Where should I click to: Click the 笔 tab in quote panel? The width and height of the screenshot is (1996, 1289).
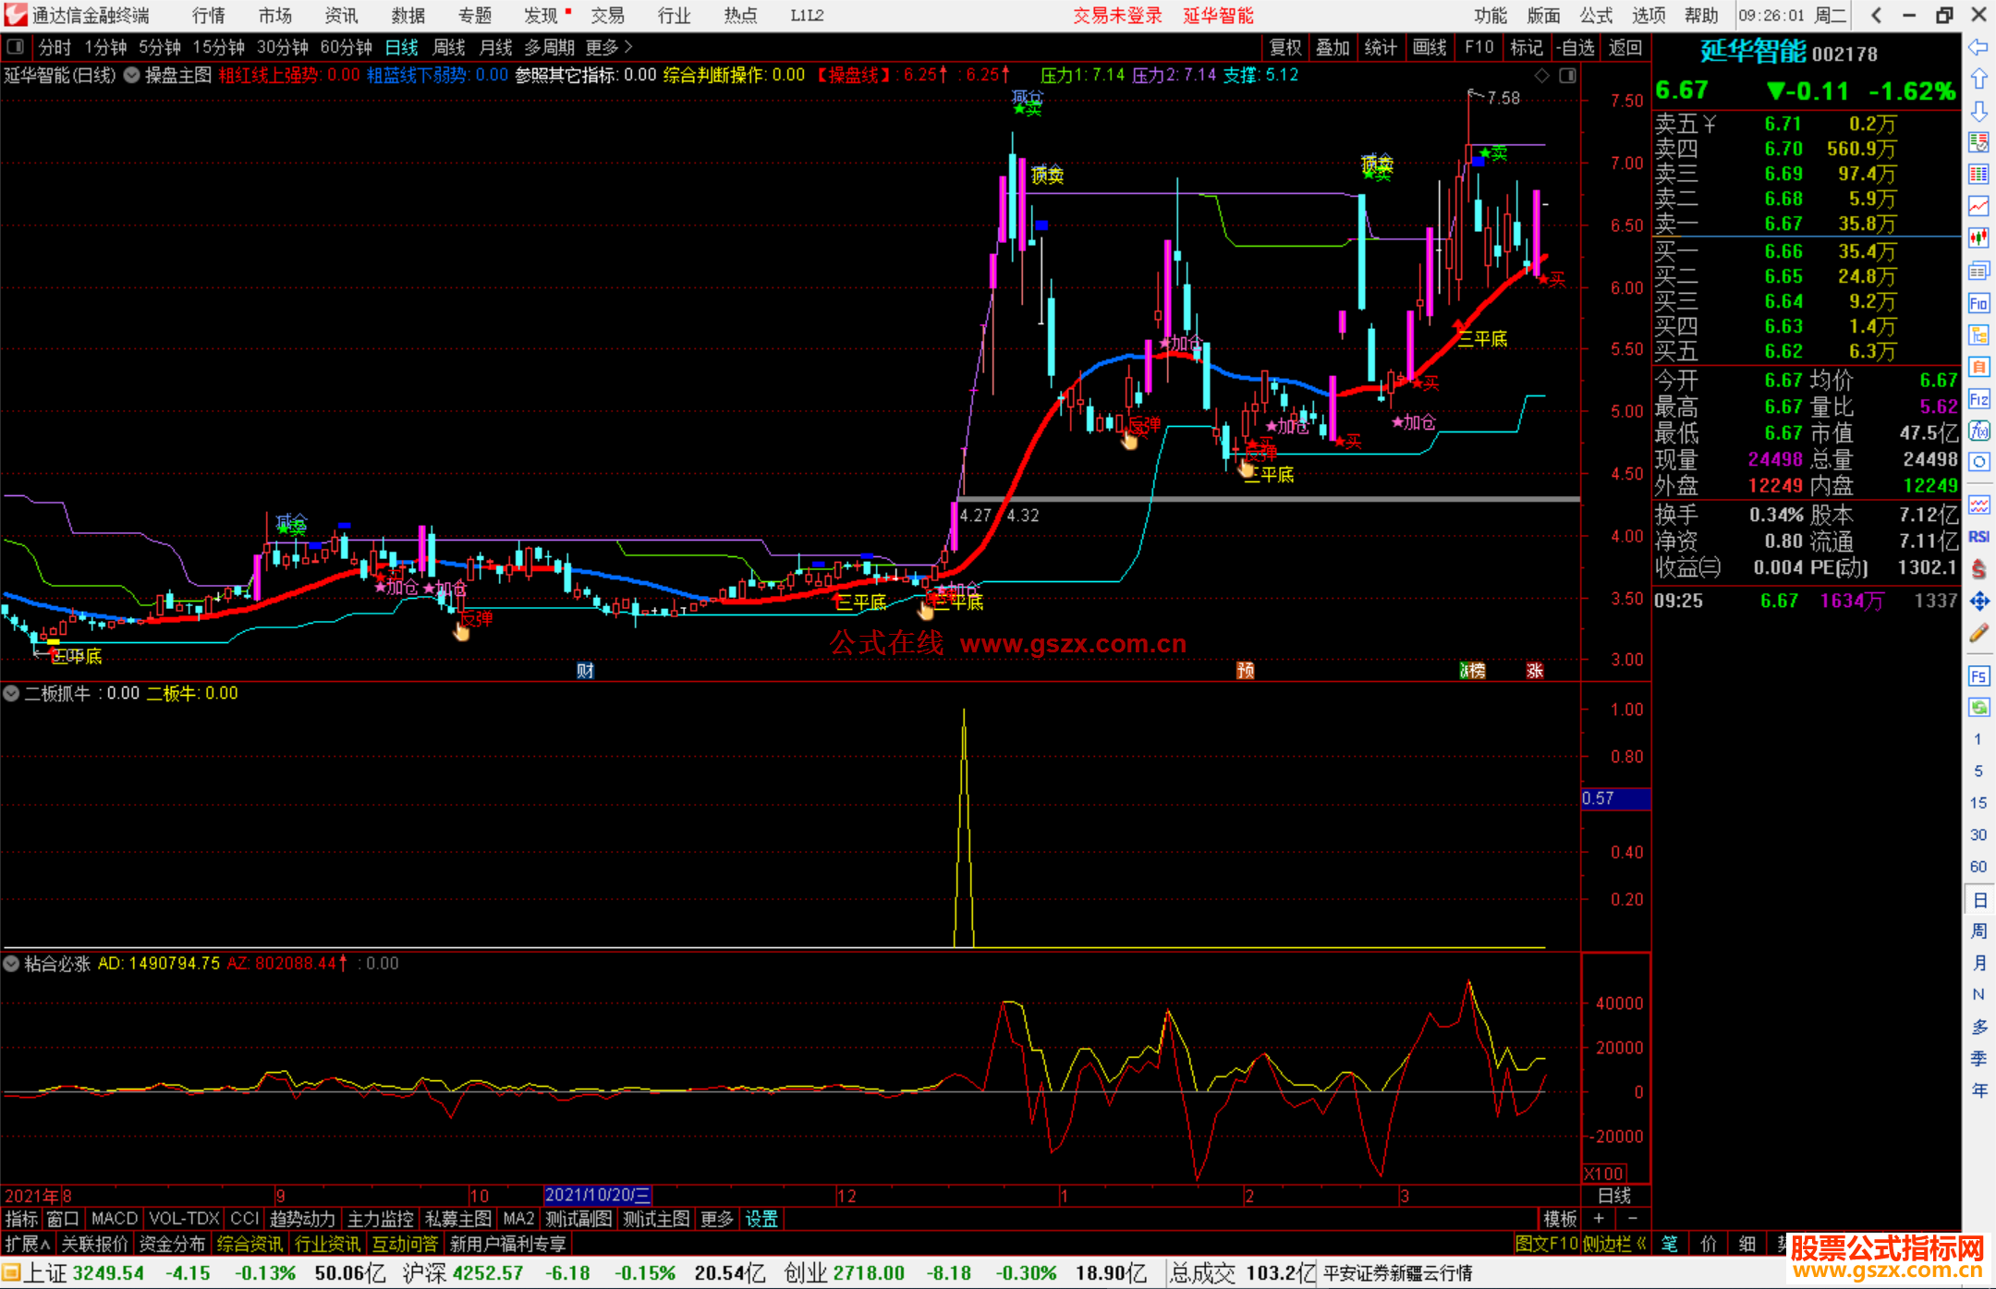pos(1670,1244)
